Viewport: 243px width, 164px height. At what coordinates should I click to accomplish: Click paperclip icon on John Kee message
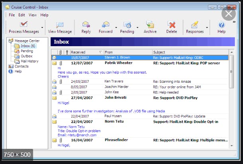(61, 92)
